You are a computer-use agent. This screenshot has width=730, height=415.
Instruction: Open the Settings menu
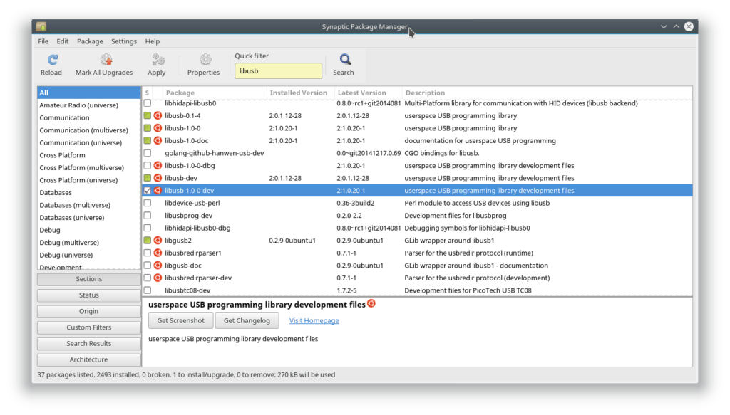click(x=124, y=41)
